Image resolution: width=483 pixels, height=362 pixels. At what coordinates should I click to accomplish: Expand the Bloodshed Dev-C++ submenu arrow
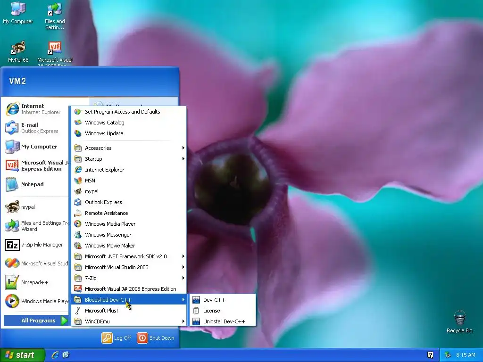coord(183,300)
